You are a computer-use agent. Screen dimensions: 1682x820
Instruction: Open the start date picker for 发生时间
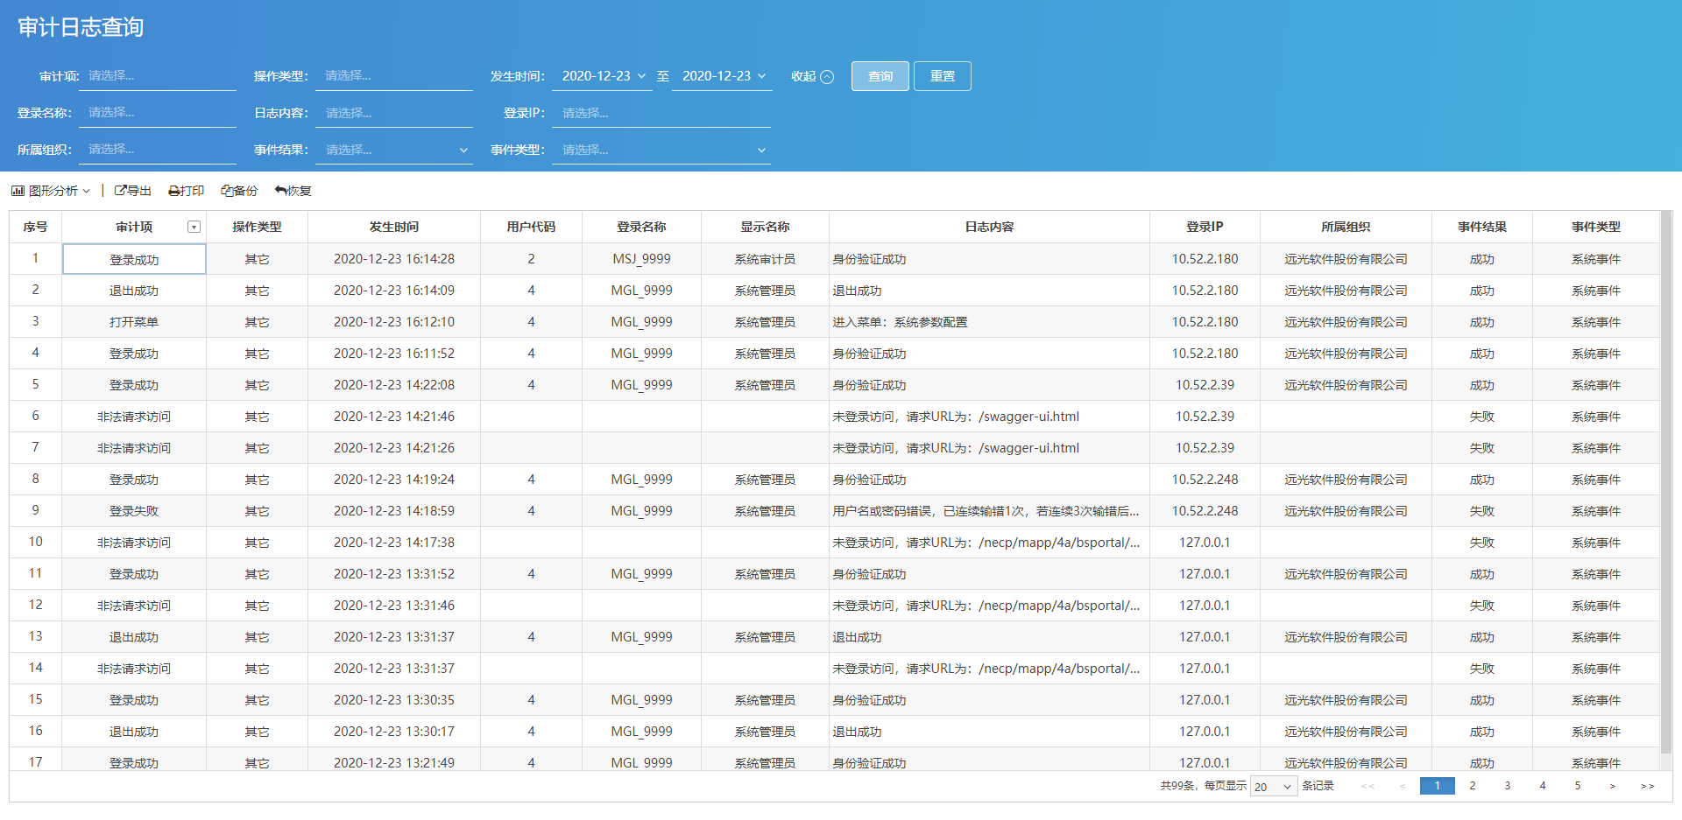click(x=602, y=76)
